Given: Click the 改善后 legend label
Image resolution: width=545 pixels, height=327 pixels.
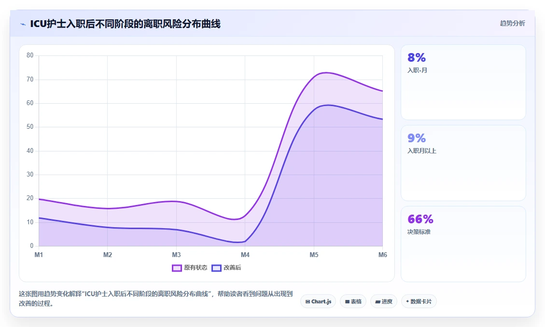Looking at the screenshot, I should (232, 268).
